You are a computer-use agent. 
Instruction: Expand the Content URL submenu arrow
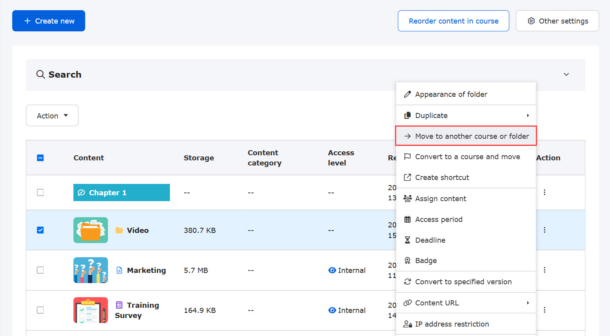pos(528,303)
